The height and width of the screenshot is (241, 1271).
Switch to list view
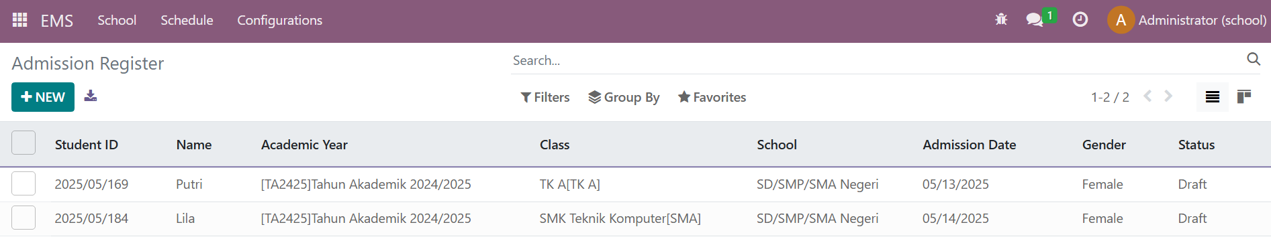pos(1213,97)
